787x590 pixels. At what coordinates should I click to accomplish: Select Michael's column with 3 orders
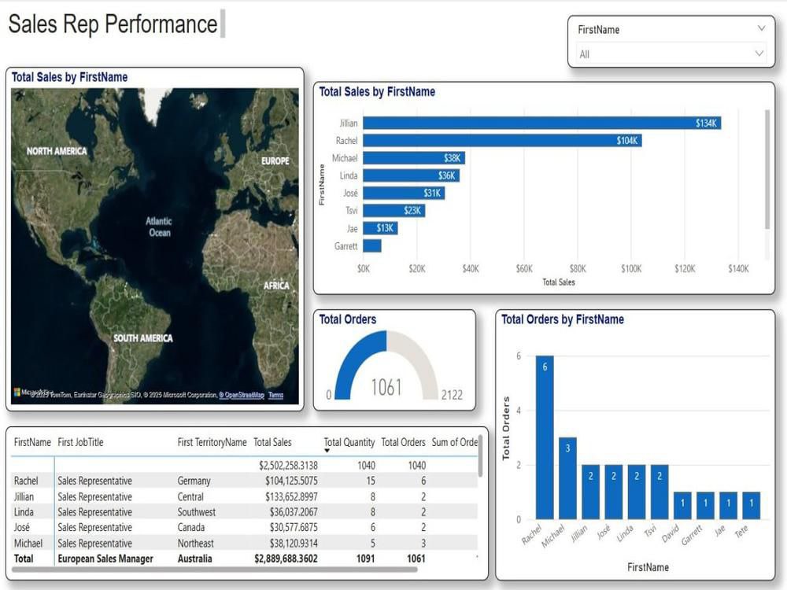click(x=567, y=478)
